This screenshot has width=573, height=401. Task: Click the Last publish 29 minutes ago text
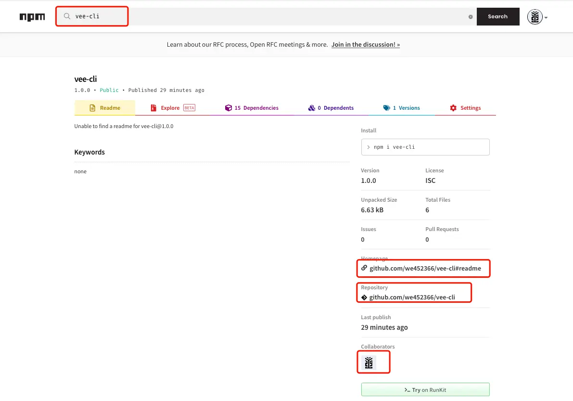pos(384,327)
